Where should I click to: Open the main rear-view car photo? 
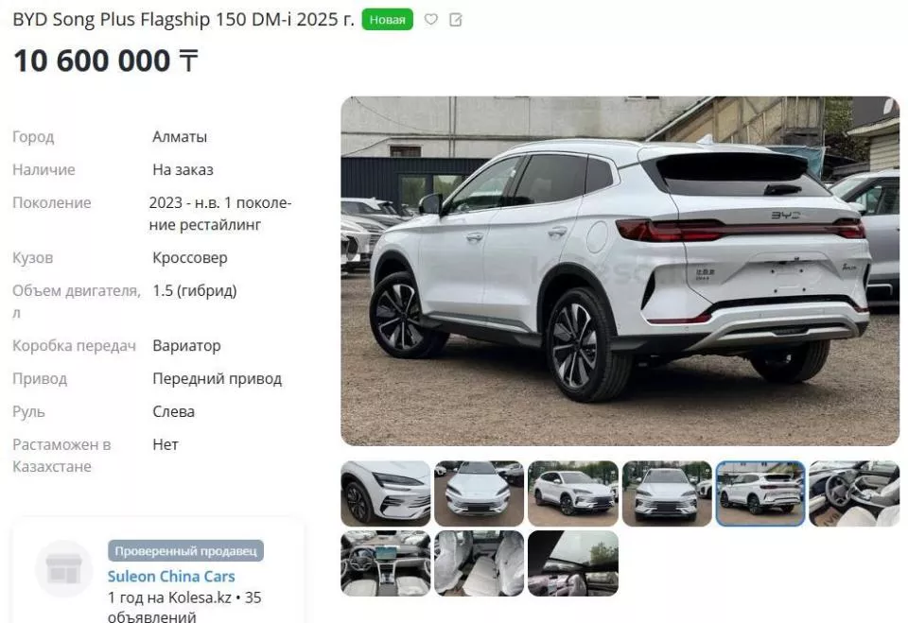(620, 271)
